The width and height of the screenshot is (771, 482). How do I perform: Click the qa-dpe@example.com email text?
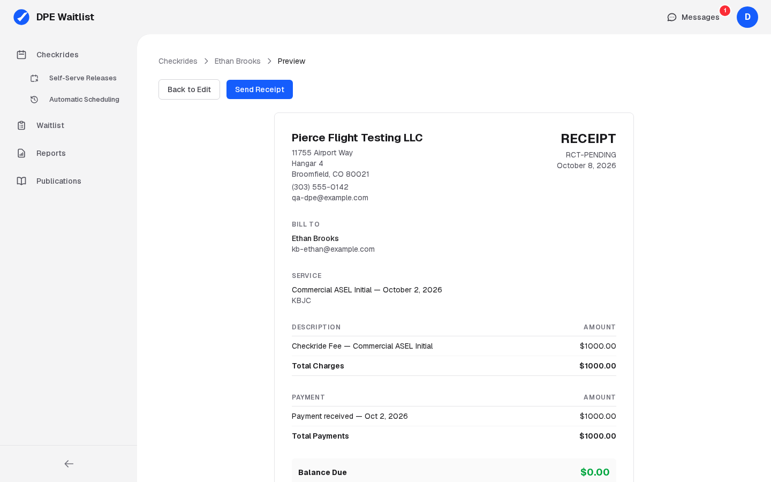coord(330,198)
